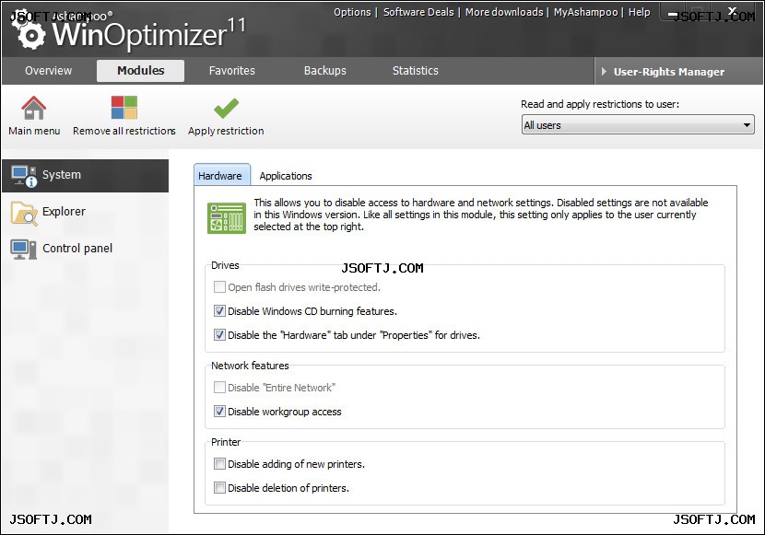Viewport: 765px width, 535px height.
Task: Switch to the Applications tab
Action: pyautogui.click(x=286, y=176)
